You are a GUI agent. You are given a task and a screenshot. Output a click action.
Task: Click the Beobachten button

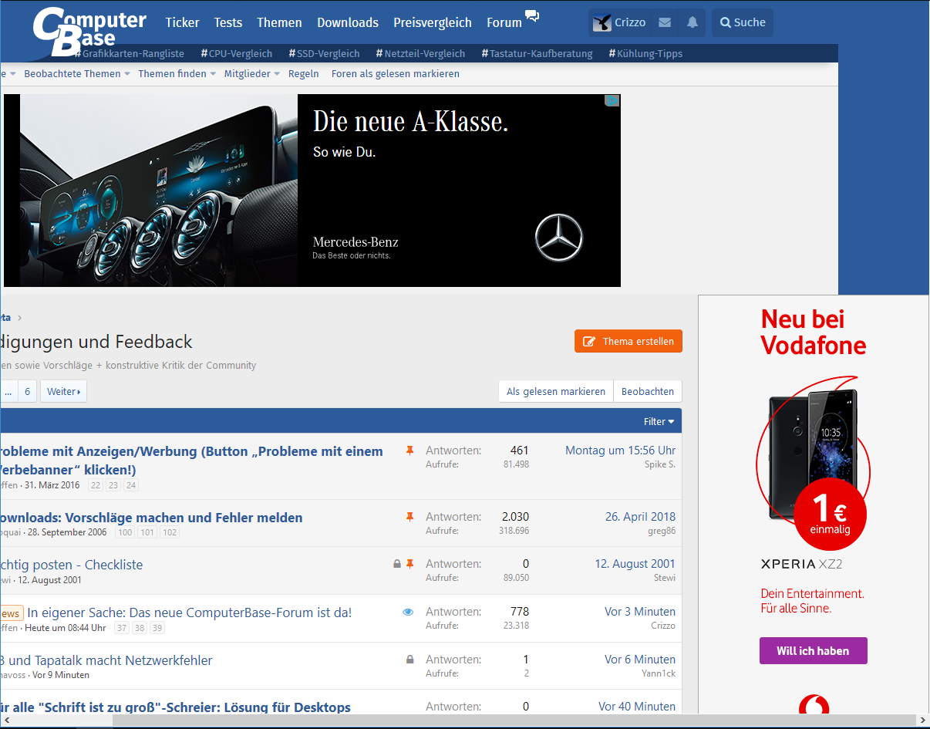point(648,391)
